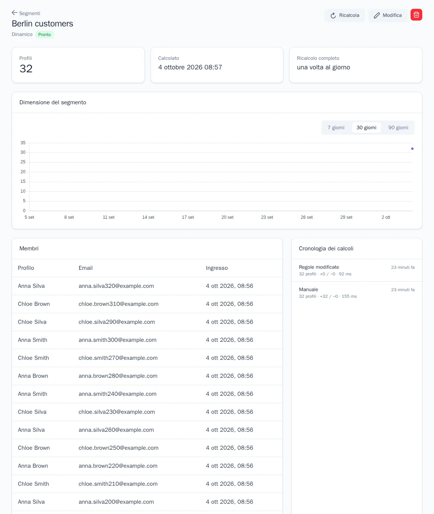434x514 pixels.
Task: Click the Profilo column header
Action: point(26,268)
